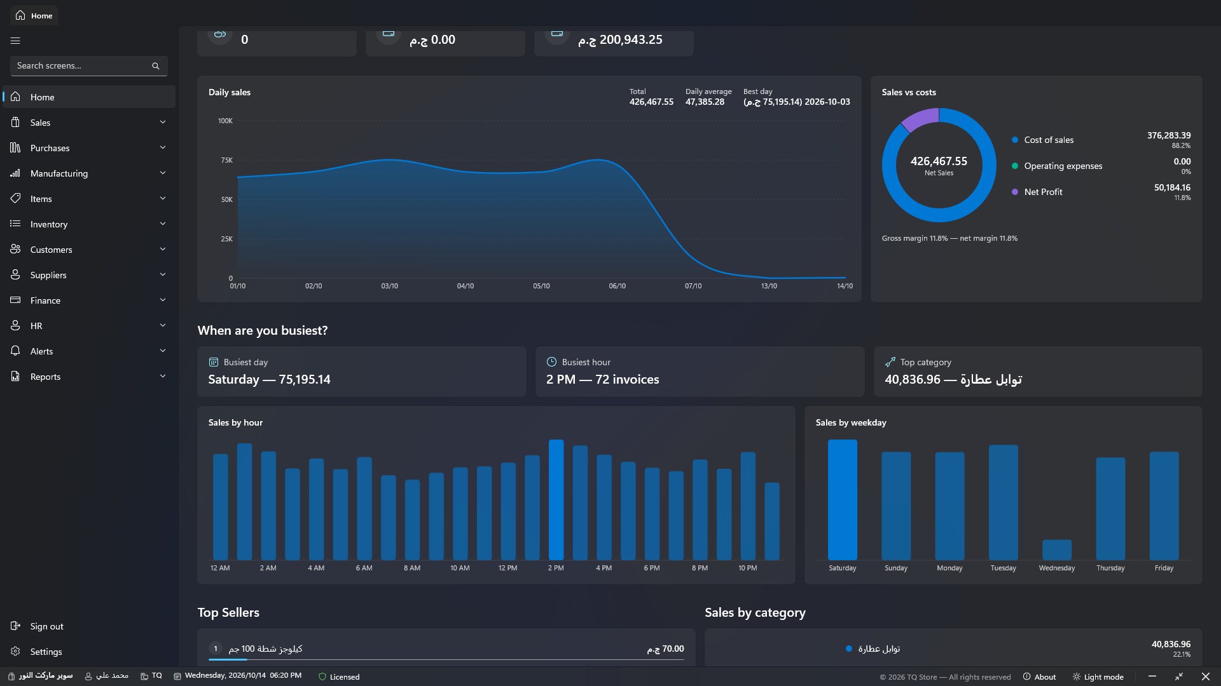The height and width of the screenshot is (686, 1221).
Task: Expand the Inventory menu chevron
Action: click(x=163, y=224)
